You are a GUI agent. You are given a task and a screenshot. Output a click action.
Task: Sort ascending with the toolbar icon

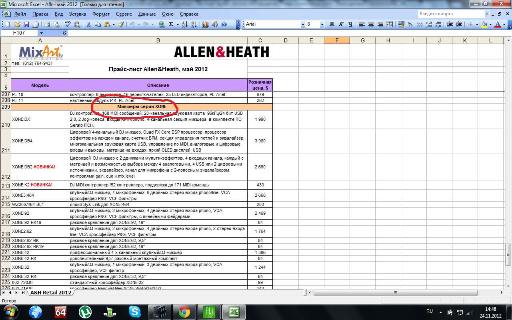point(185,24)
